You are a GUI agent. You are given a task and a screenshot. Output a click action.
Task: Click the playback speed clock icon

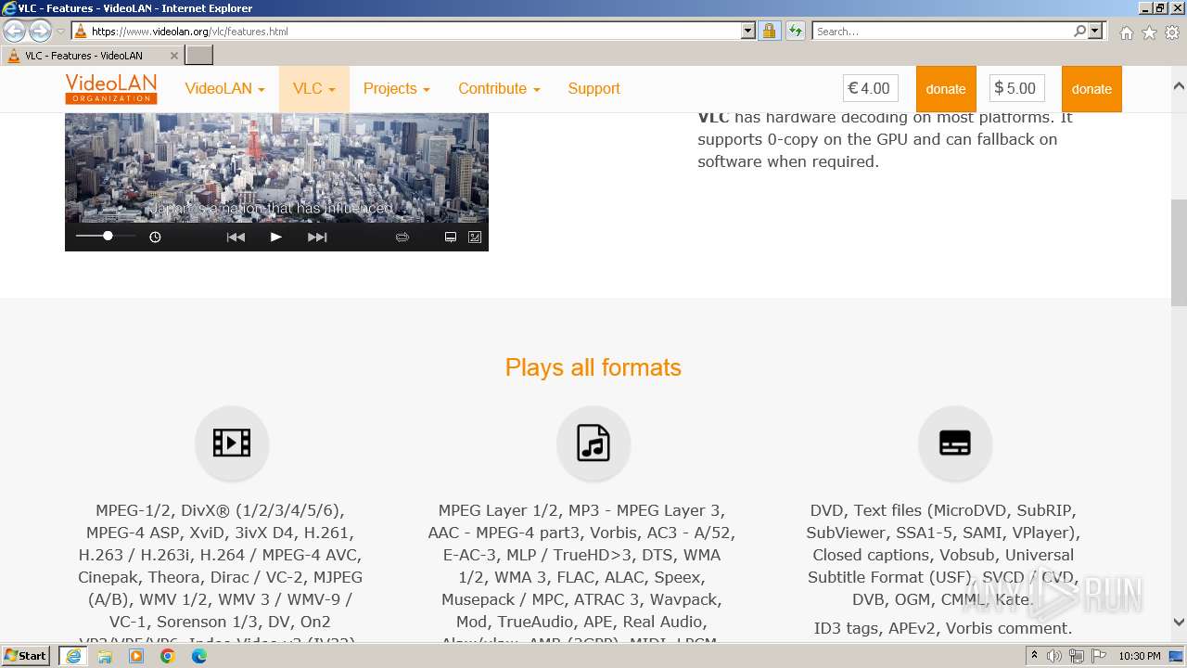[155, 238]
